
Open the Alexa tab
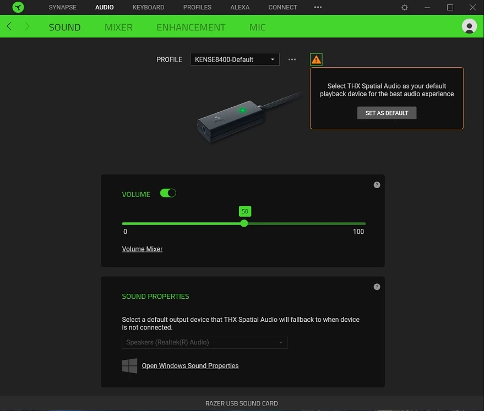tap(240, 7)
